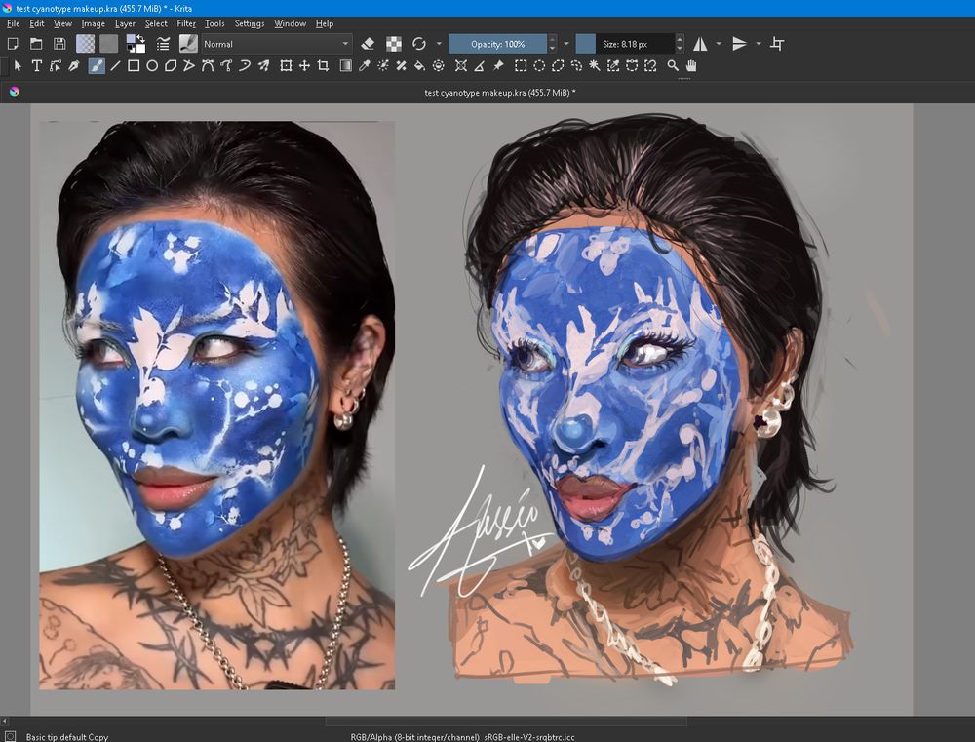975x742 pixels.
Task: Select the Rectangle tool
Action: (134, 66)
